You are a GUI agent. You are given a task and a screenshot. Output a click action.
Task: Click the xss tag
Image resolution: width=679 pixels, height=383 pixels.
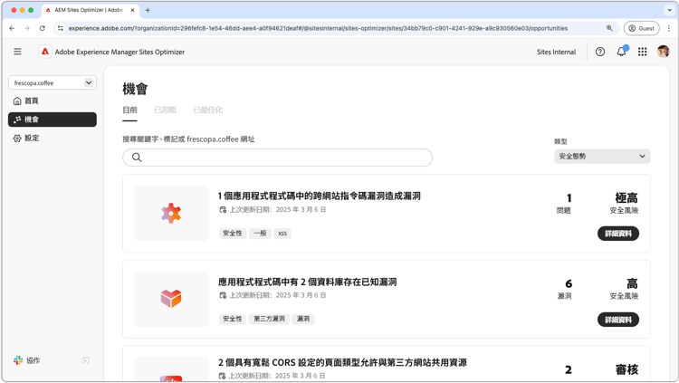click(282, 234)
